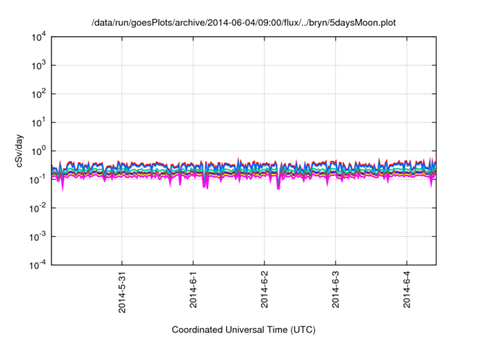481x337 pixels.
Task: Select the 2014-6-1 date label
Action: (193, 289)
